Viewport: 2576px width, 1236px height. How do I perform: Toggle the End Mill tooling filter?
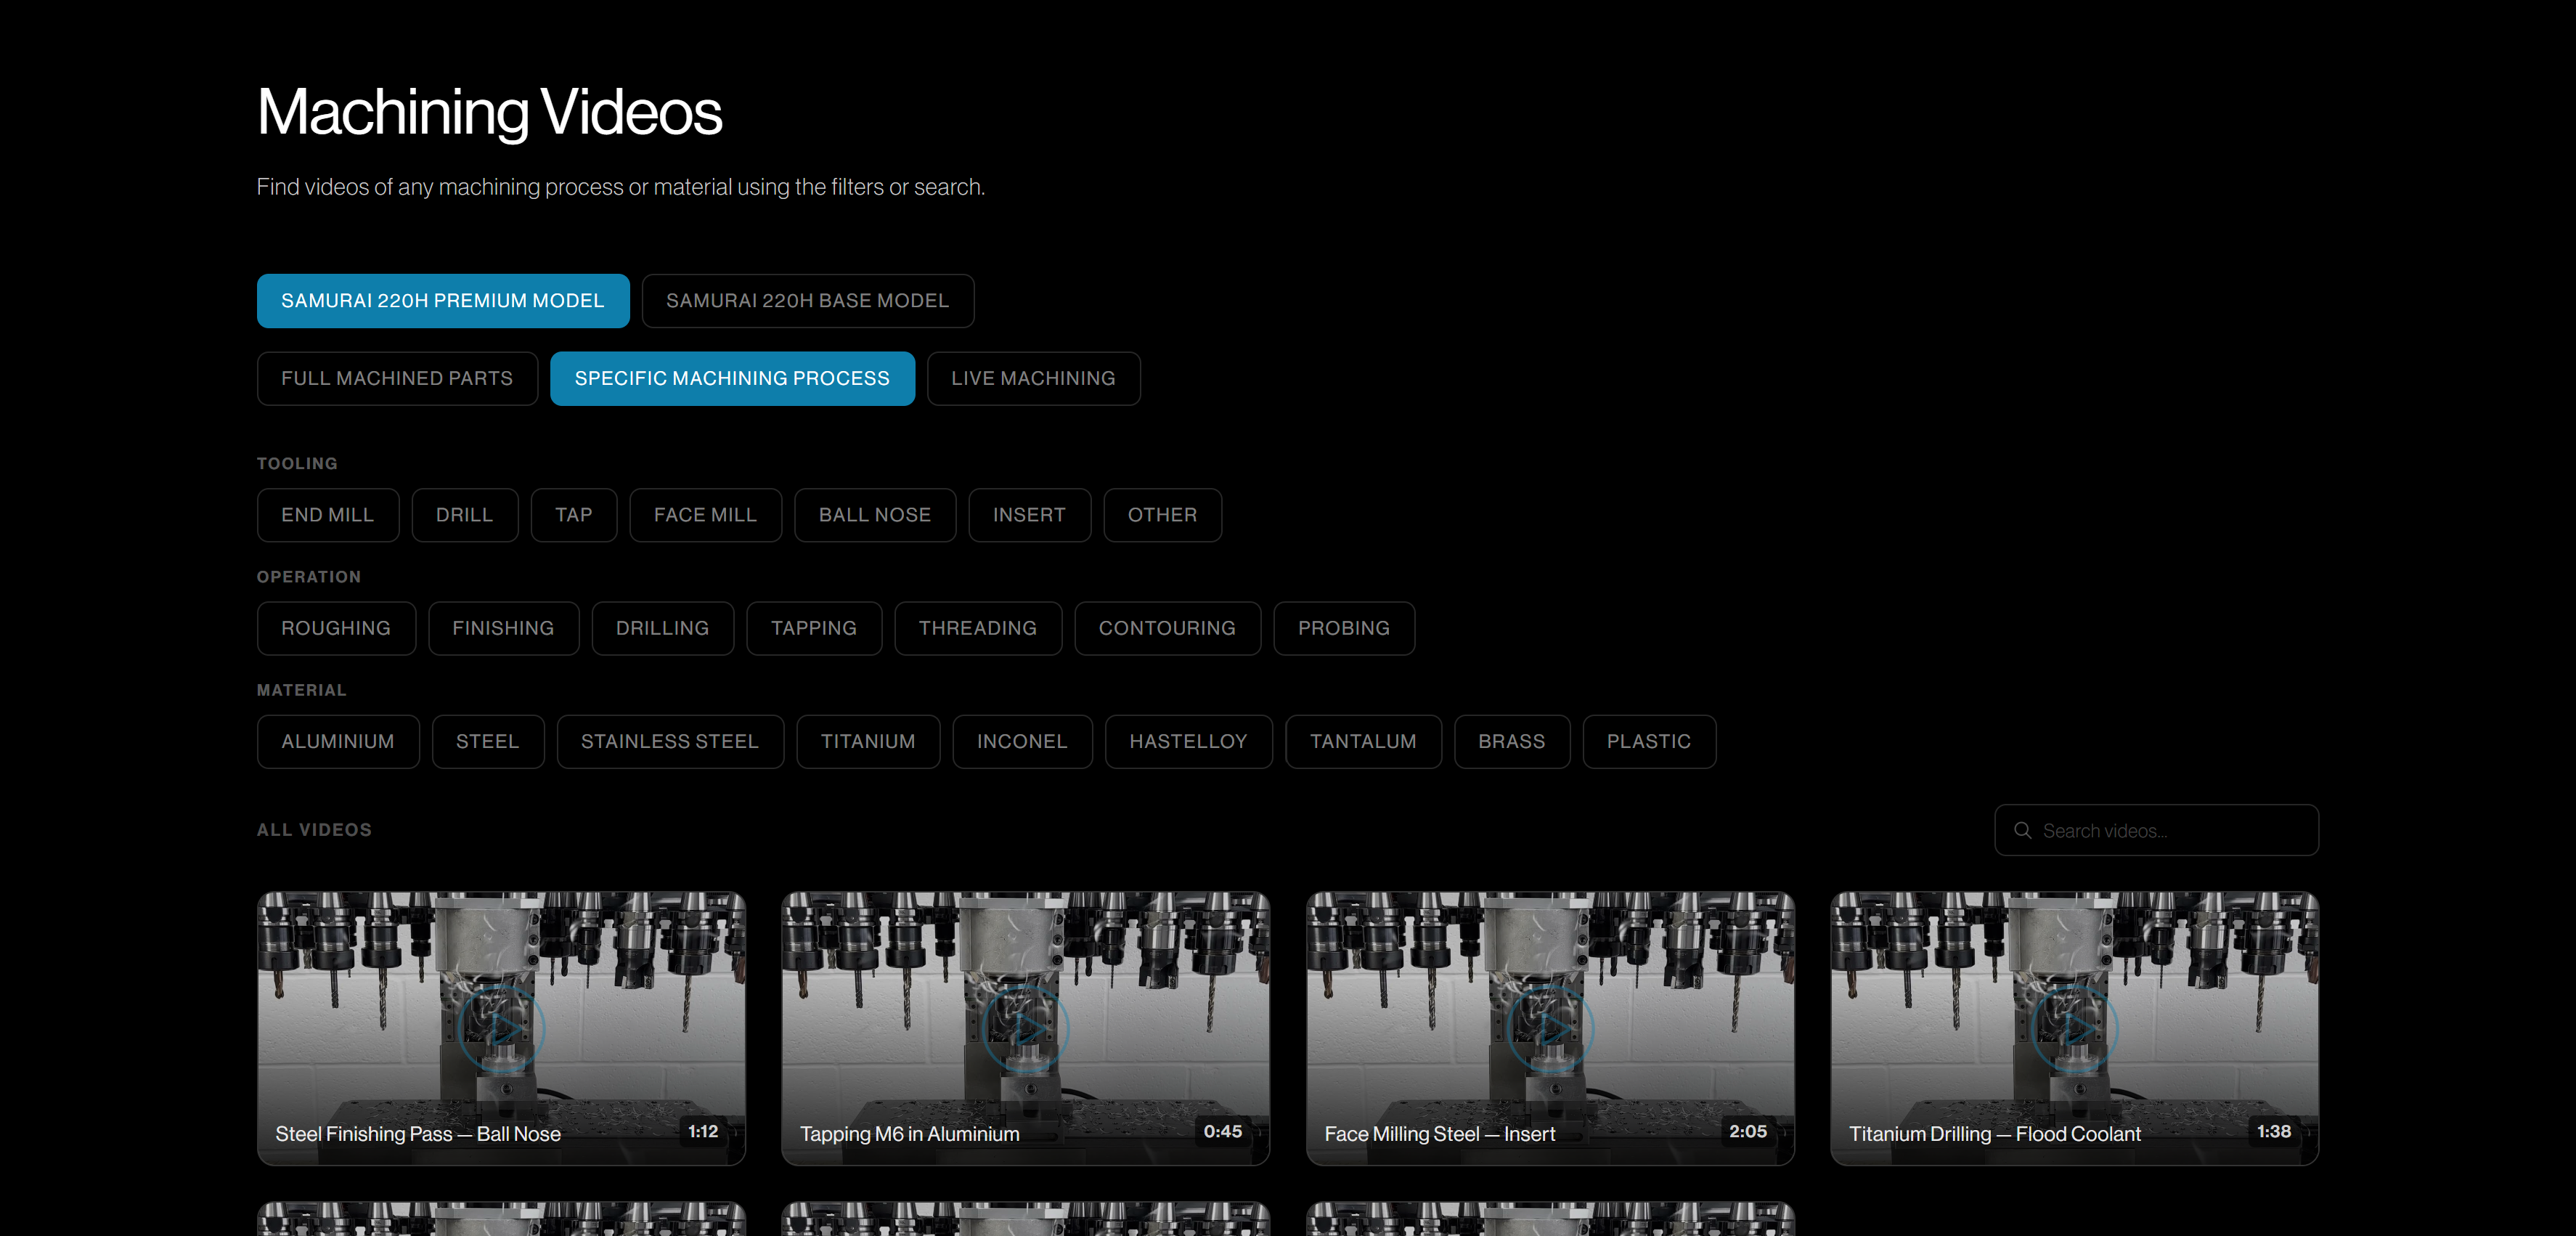(x=328, y=515)
